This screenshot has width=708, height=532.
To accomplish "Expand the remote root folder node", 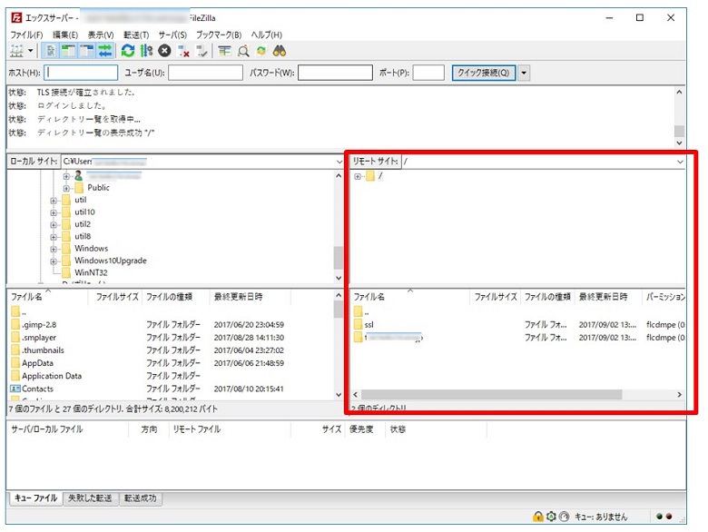I will point(359,176).
